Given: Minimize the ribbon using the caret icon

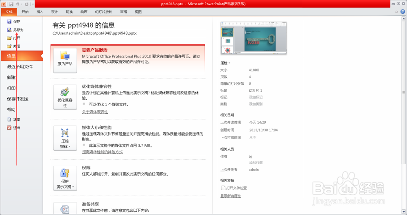Looking at the screenshot, I should pyautogui.click(x=396, y=12).
